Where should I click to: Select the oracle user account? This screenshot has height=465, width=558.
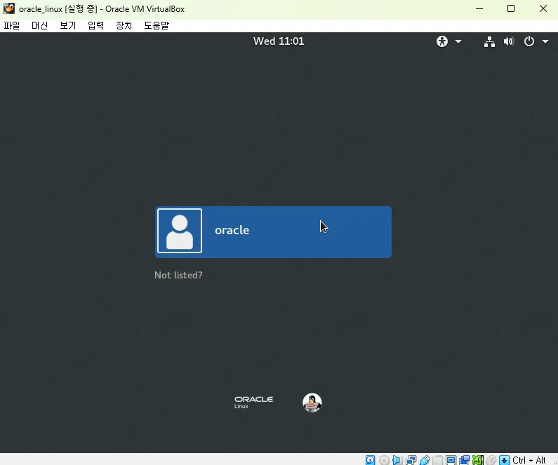(273, 231)
